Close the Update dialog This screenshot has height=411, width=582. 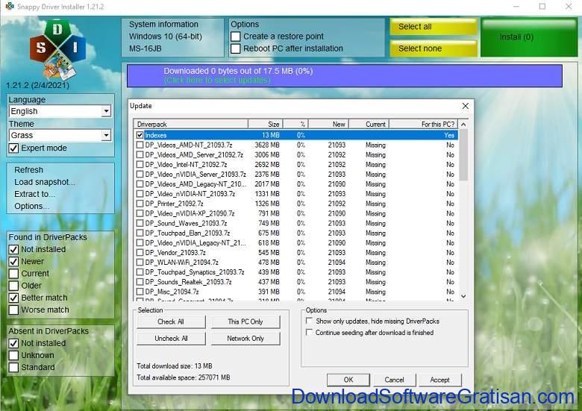pyautogui.click(x=465, y=106)
